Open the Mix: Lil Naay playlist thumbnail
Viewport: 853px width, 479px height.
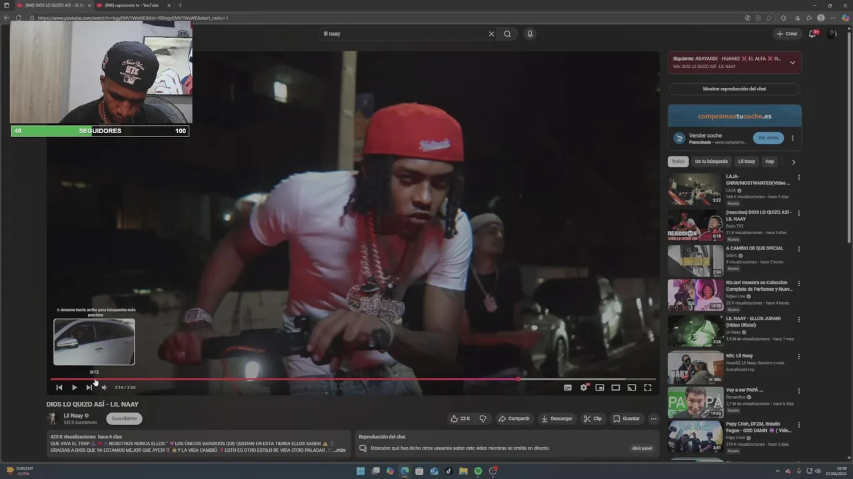(696, 367)
